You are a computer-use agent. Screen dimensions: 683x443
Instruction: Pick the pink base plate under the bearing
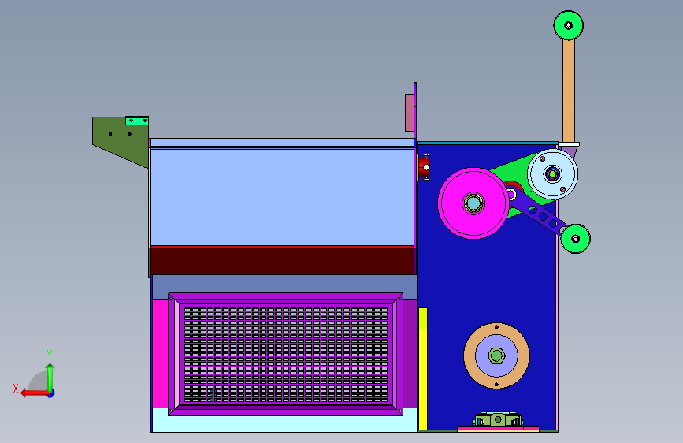[499, 429]
